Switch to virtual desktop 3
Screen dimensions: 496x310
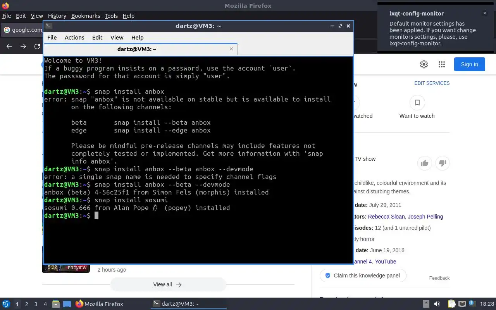point(36,304)
